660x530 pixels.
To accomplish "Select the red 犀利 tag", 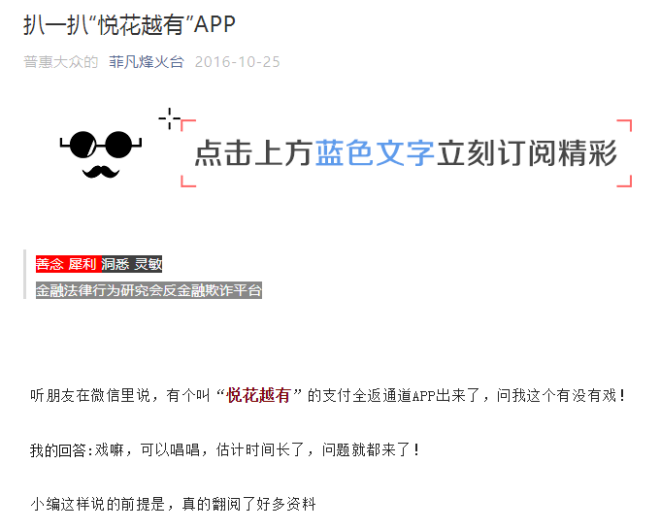I will point(82,264).
